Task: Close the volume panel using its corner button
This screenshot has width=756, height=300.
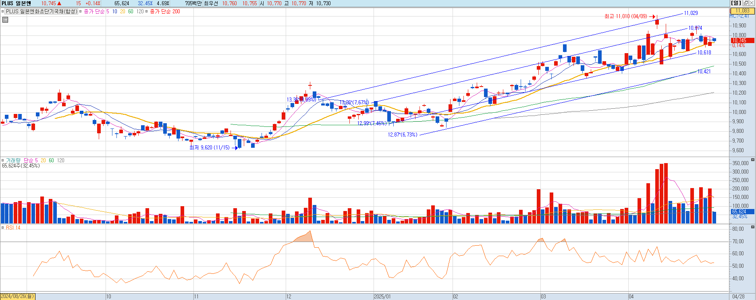Action: (752, 160)
